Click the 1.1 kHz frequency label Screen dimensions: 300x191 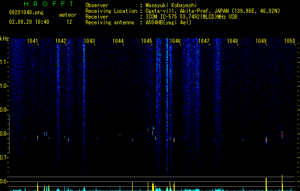point(4,62)
